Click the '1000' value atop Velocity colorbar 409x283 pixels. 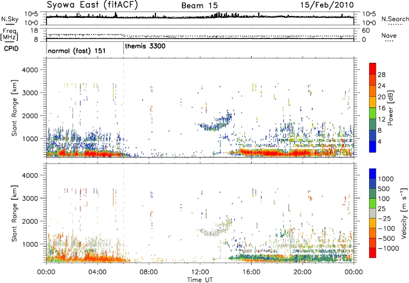tap(386, 179)
